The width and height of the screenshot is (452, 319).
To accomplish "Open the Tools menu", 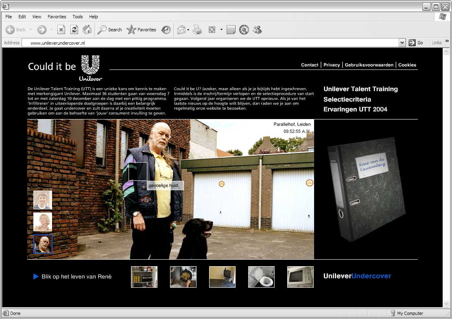I will pos(78,17).
